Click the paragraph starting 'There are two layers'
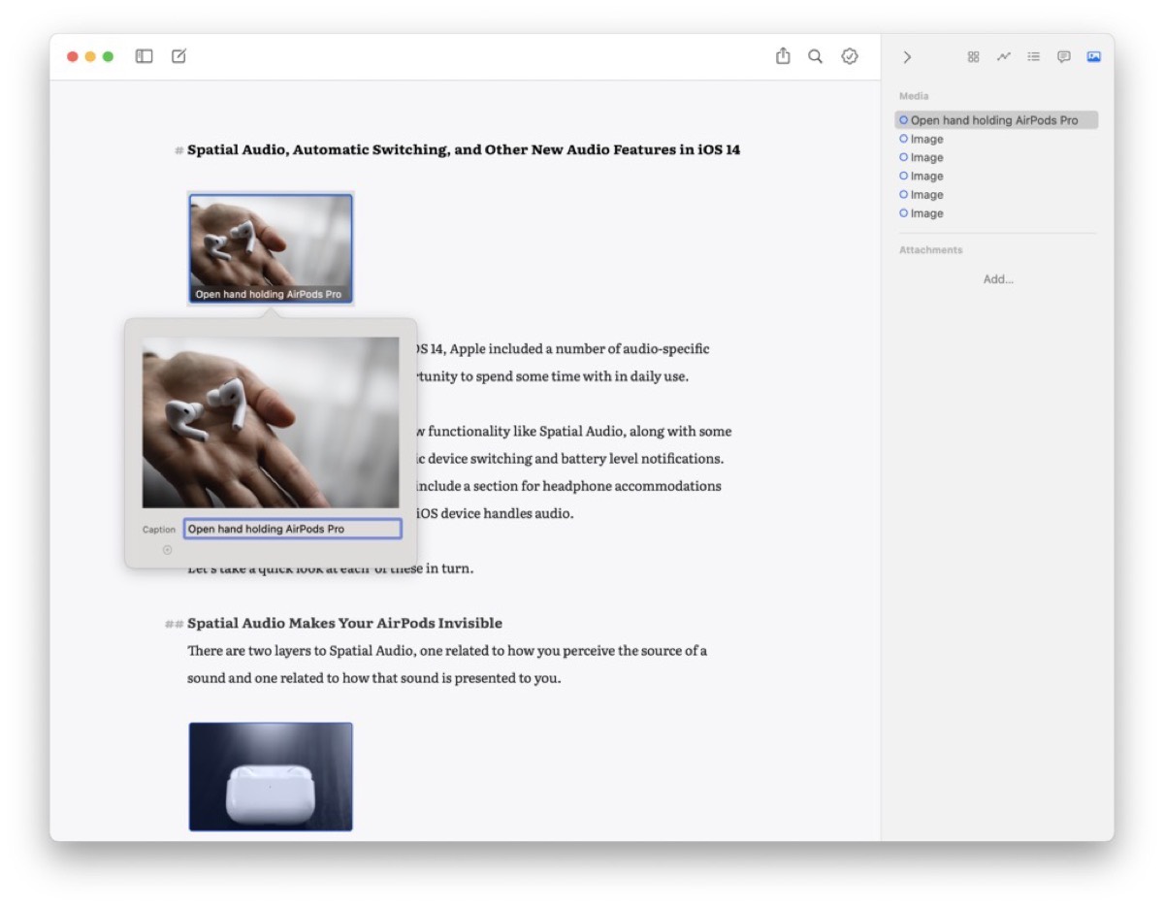 [447, 664]
